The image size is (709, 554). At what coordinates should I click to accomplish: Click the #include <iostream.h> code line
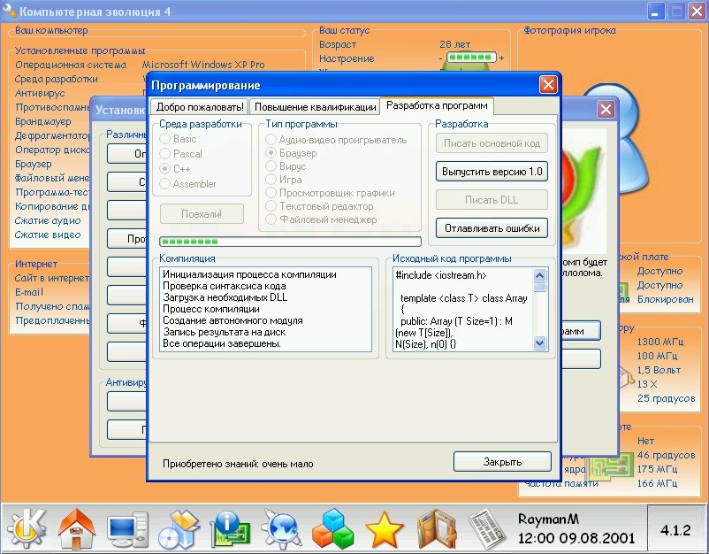pyautogui.click(x=441, y=275)
